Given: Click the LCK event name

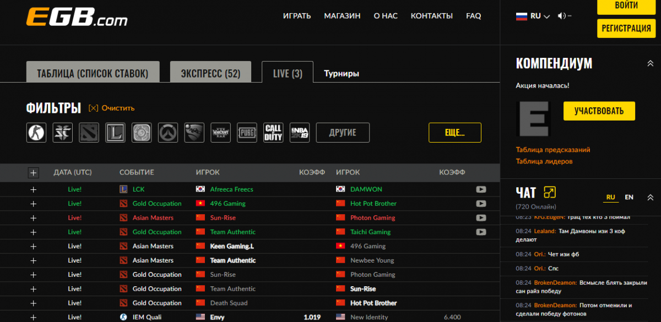Looking at the screenshot, I should coord(139,189).
